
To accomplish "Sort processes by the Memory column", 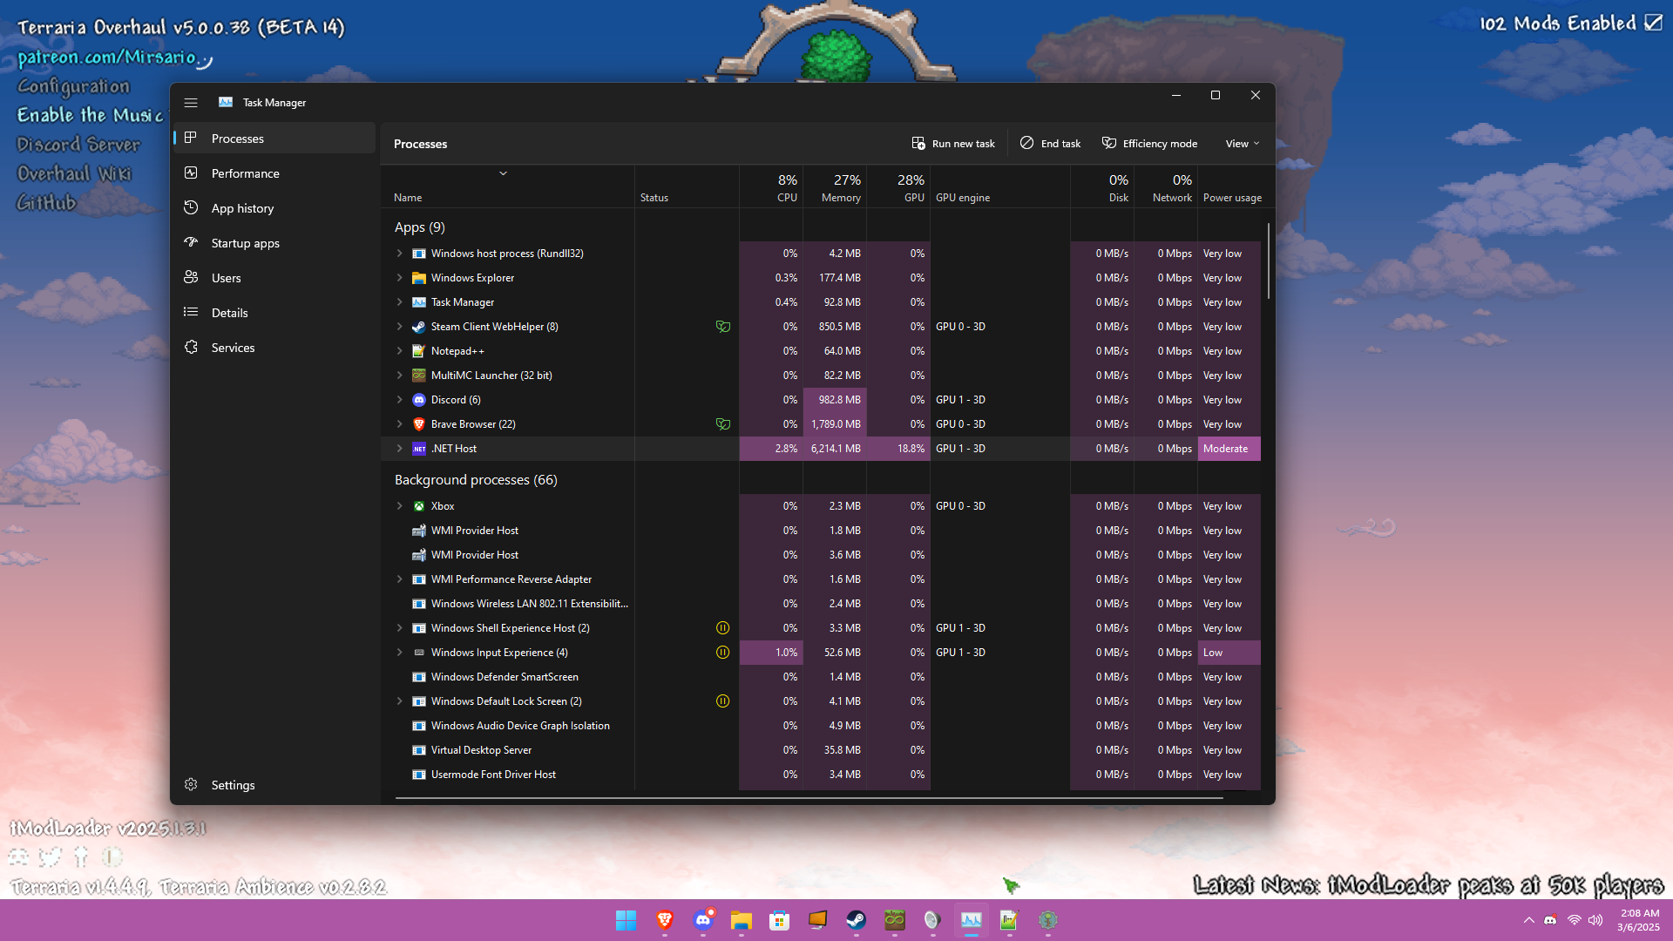I will [x=835, y=186].
